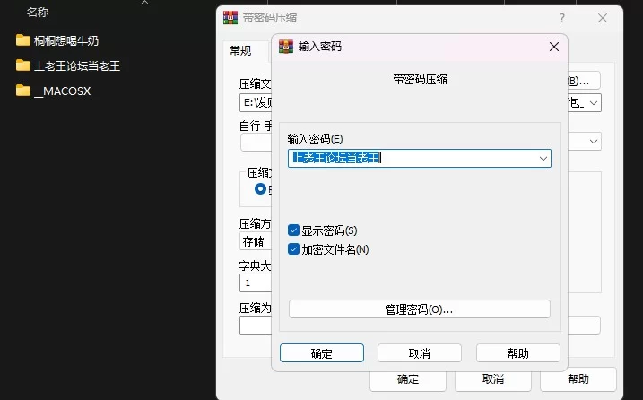The height and width of the screenshot is (400, 643).
Task: Expand the password history dropdown arrow
Action: (543, 158)
